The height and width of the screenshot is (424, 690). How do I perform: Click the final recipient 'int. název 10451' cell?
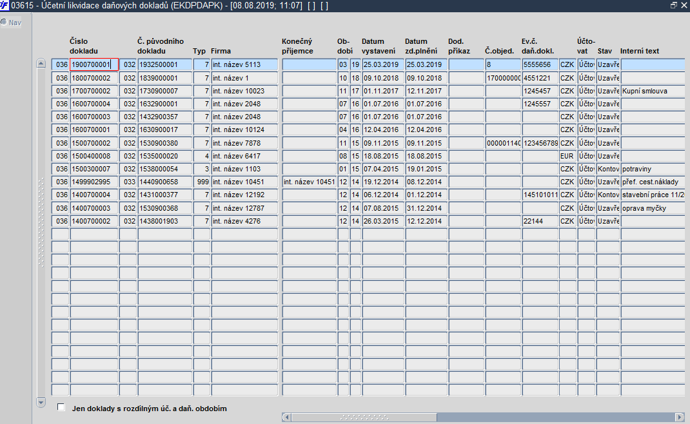(309, 182)
